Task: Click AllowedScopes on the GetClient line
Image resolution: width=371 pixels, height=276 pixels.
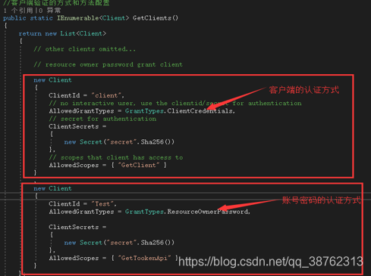Action: point(74,165)
